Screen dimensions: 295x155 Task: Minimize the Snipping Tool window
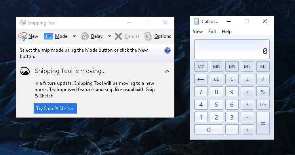coord(129,23)
